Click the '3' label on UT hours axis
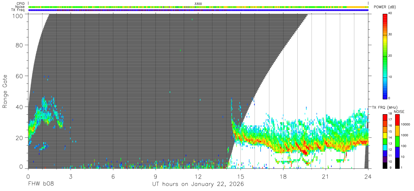The height and width of the screenshot is (191, 414). point(70,177)
